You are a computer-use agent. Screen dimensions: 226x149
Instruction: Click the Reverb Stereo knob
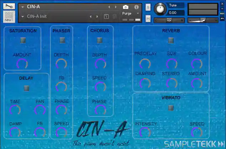(x=172, y=84)
